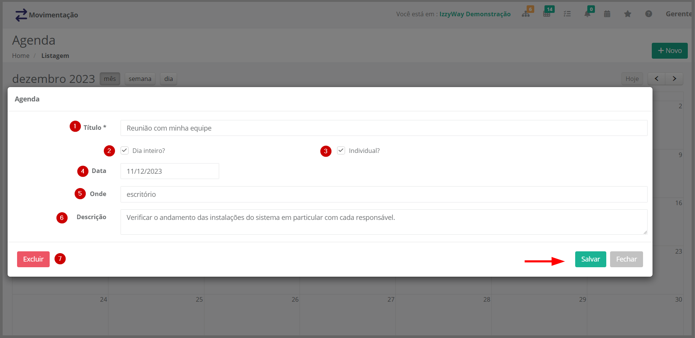Open the calendar icon in top bar
Screen dimensions: 695x338
click(x=607, y=14)
